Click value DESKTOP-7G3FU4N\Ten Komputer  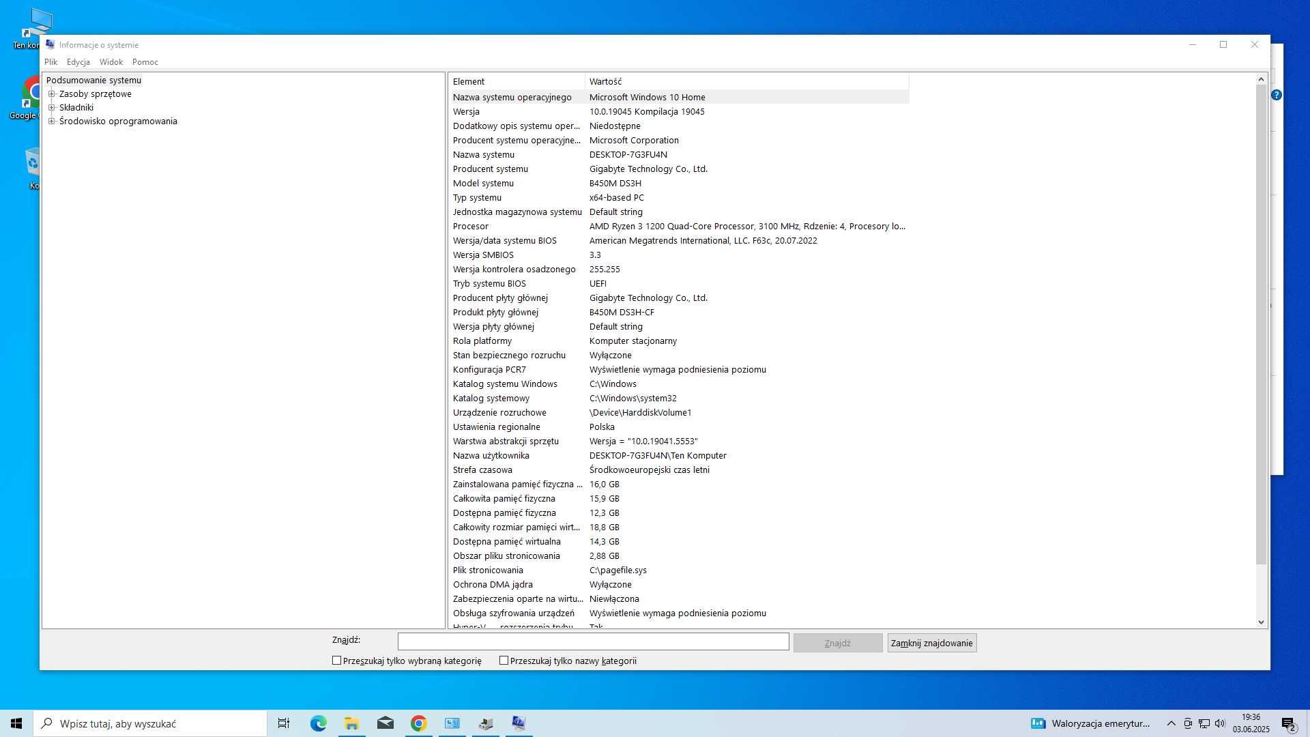pyautogui.click(x=658, y=455)
